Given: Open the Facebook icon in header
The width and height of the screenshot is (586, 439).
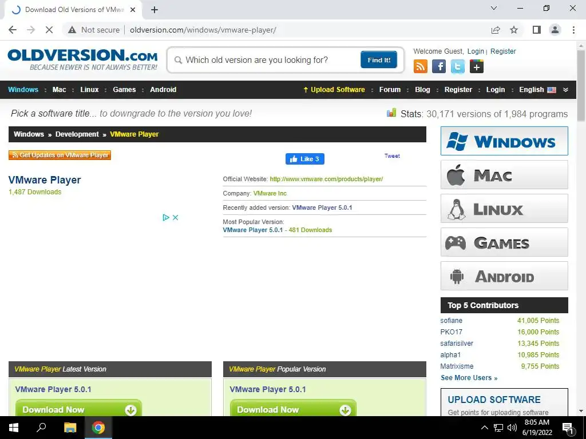Looking at the screenshot, I should (439, 67).
